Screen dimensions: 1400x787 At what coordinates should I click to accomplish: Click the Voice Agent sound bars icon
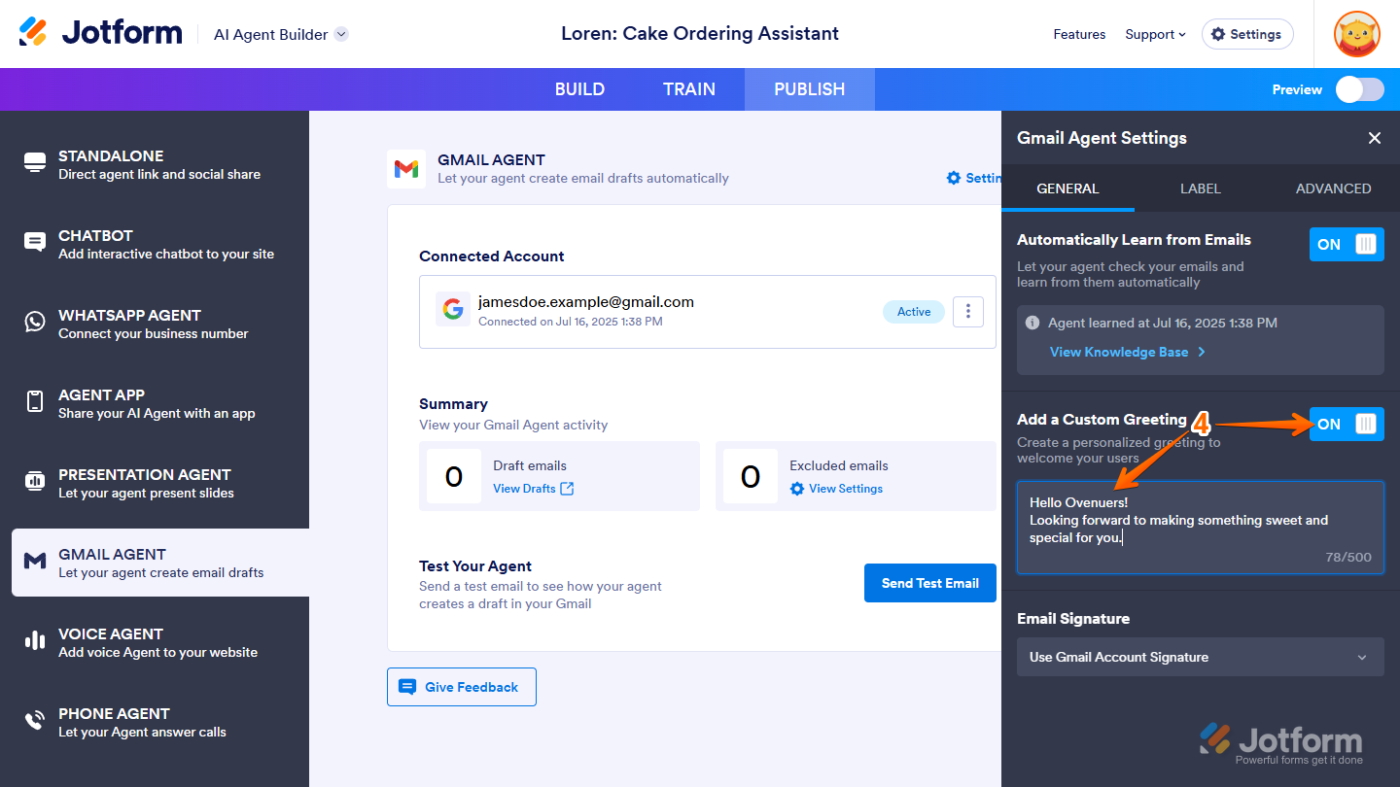pos(35,641)
